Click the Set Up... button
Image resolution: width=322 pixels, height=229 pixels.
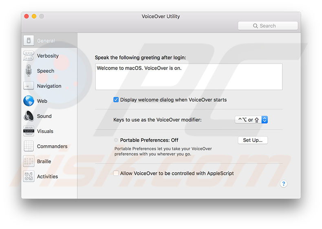tap(253, 140)
